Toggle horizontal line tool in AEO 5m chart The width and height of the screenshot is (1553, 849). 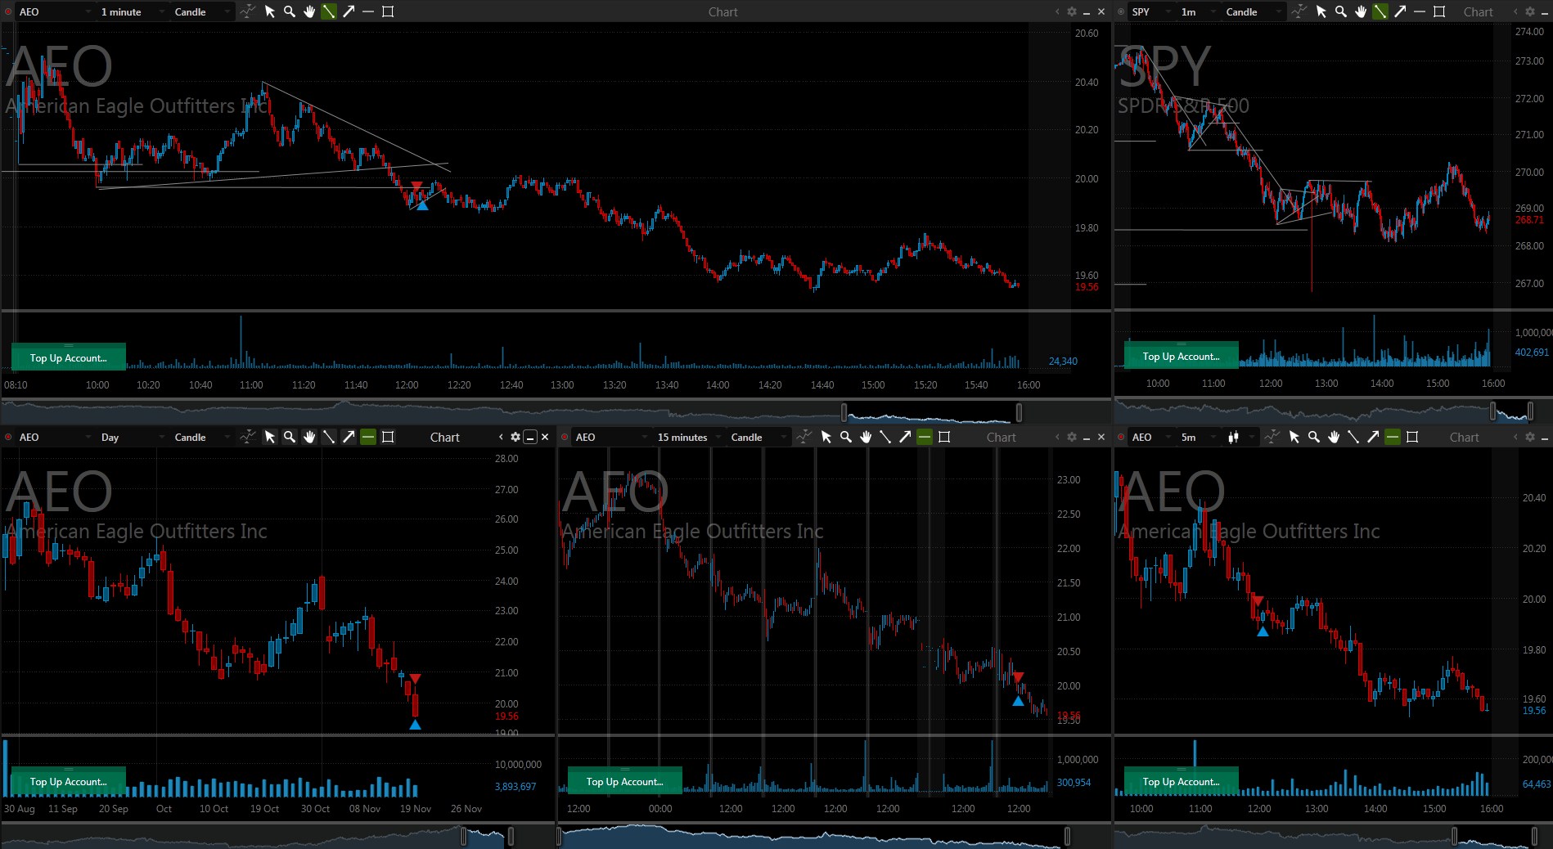tap(1393, 437)
